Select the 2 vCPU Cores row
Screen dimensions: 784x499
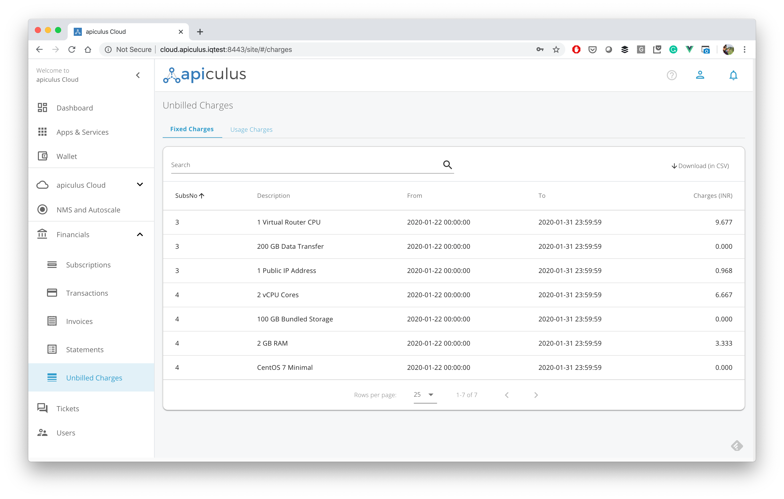tap(454, 295)
